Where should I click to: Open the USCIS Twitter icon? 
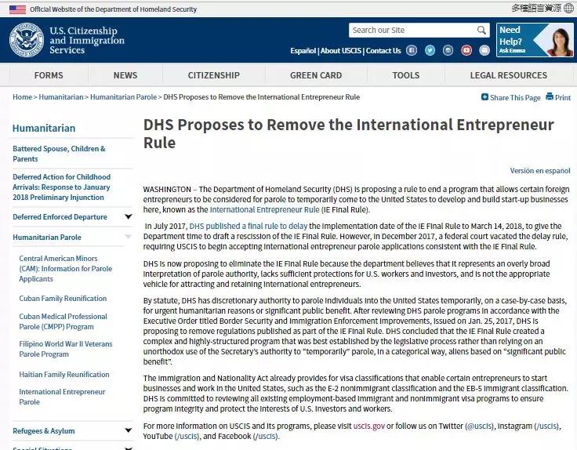pos(430,50)
